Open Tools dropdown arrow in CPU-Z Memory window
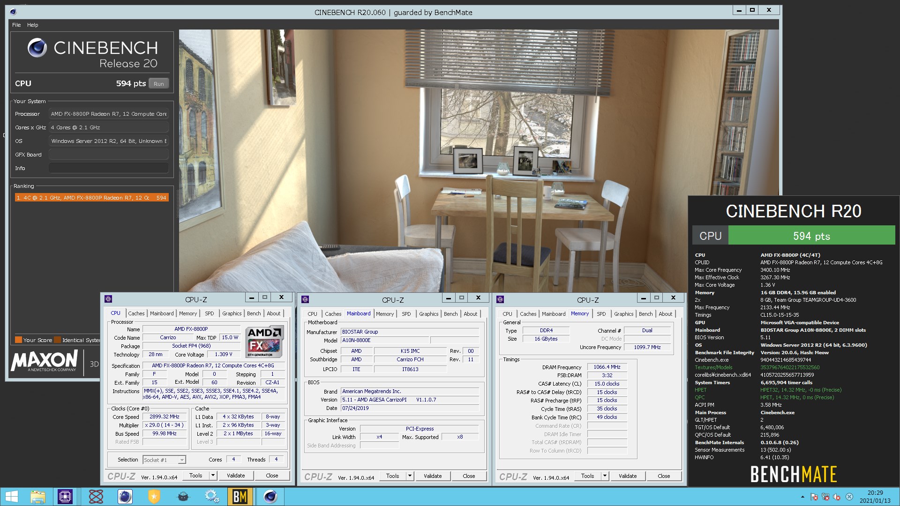The height and width of the screenshot is (506, 900). 605,476
